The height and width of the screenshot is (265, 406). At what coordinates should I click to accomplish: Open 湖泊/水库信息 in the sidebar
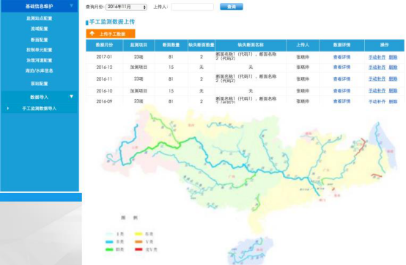click(40, 70)
